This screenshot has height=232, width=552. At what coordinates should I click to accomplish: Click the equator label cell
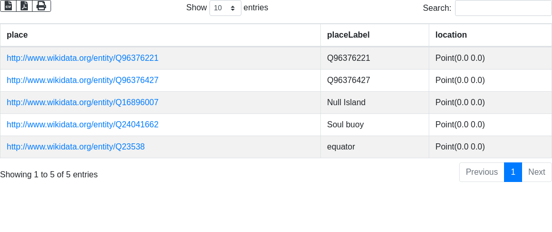(341, 147)
